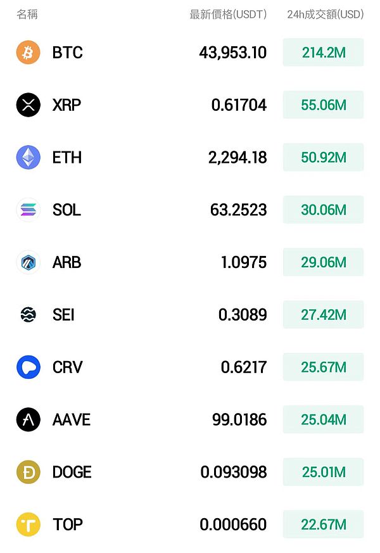Image resolution: width=380 pixels, height=553 pixels.
Task: Tap the black XRP coin icon
Action: click(x=28, y=105)
